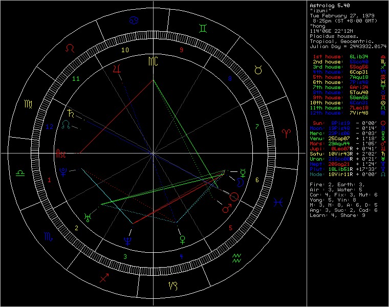Click the blue Cancer glyph on the wheel
This screenshot has height=307, width=389.
tap(134, 20)
